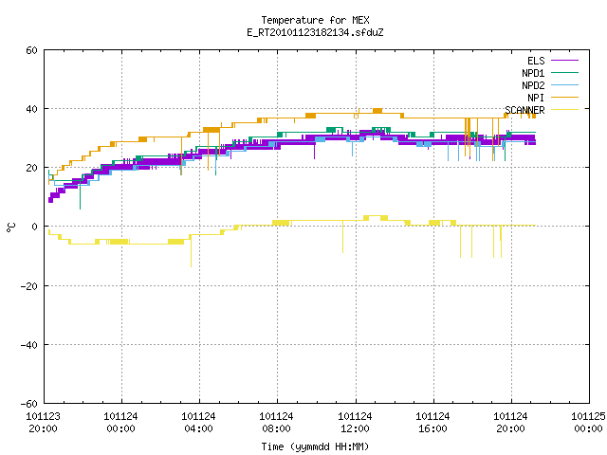Click the 'Time (yymmdd HH:MM)' axis title
607x455 pixels.
click(x=315, y=446)
